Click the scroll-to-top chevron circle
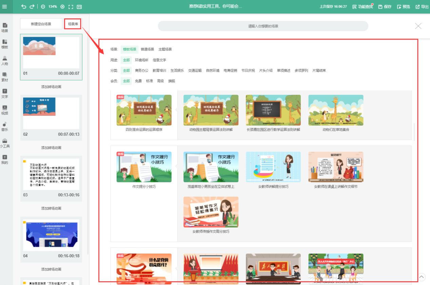430x285 pixels. click(x=422, y=277)
